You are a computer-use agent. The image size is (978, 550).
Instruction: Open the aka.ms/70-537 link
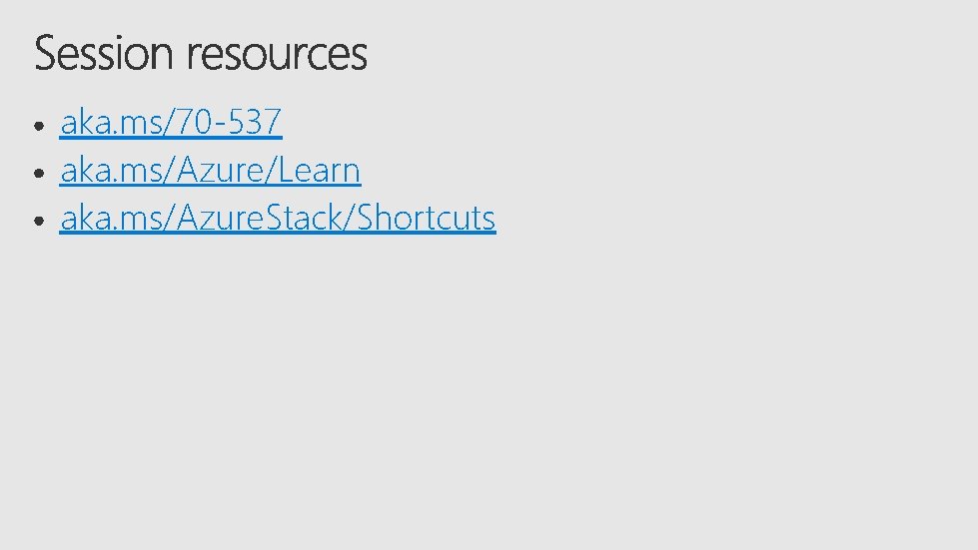(x=171, y=122)
